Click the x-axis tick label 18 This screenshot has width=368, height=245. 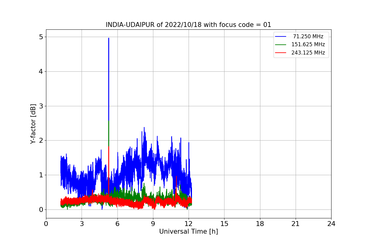tap(260, 224)
